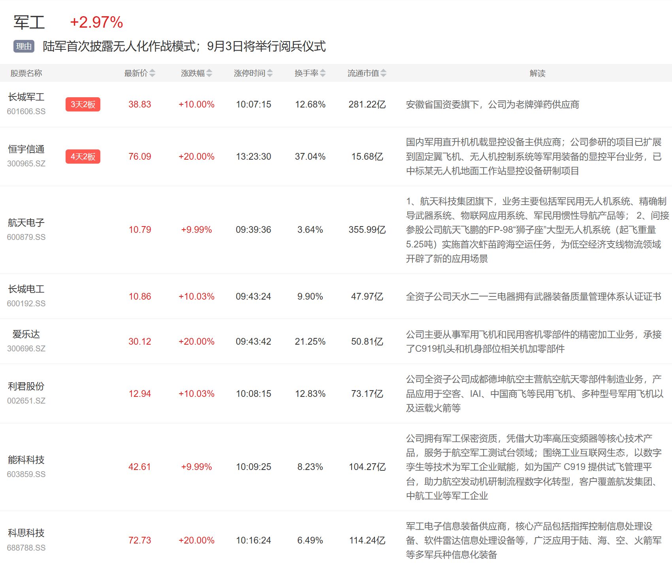
Task: Sort by 最新价 column arrows
Action: (152, 73)
